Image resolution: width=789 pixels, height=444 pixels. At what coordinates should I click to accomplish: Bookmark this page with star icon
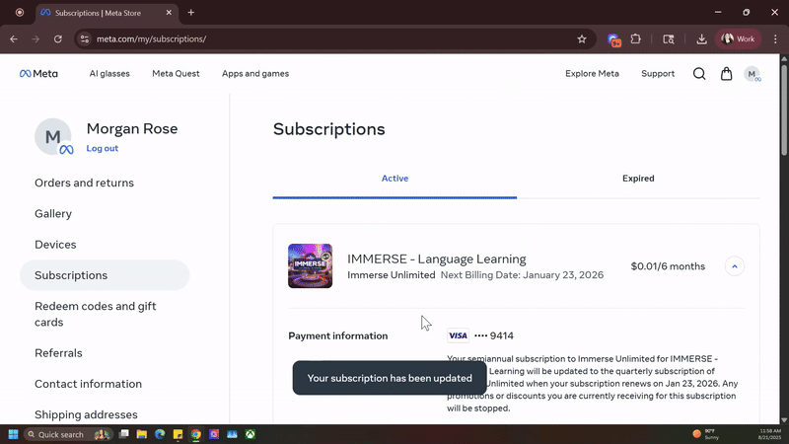582,39
